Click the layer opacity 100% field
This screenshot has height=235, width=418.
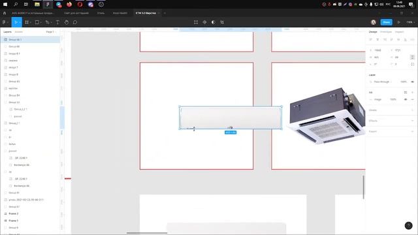coord(404,82)
